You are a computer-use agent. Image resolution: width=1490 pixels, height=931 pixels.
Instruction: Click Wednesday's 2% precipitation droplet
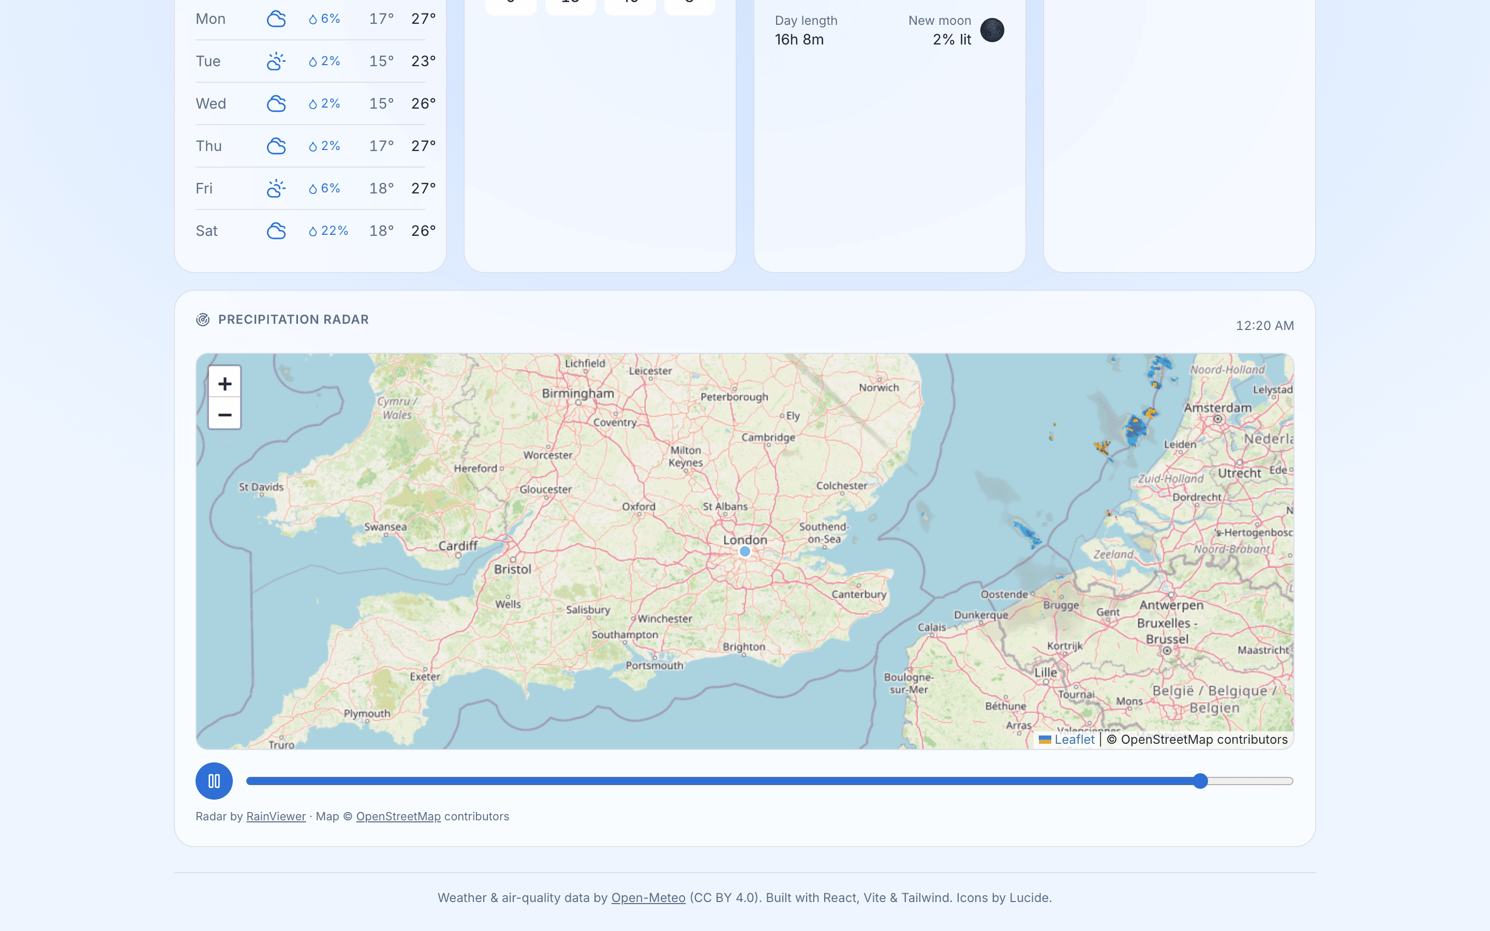(x=313, y=103)
